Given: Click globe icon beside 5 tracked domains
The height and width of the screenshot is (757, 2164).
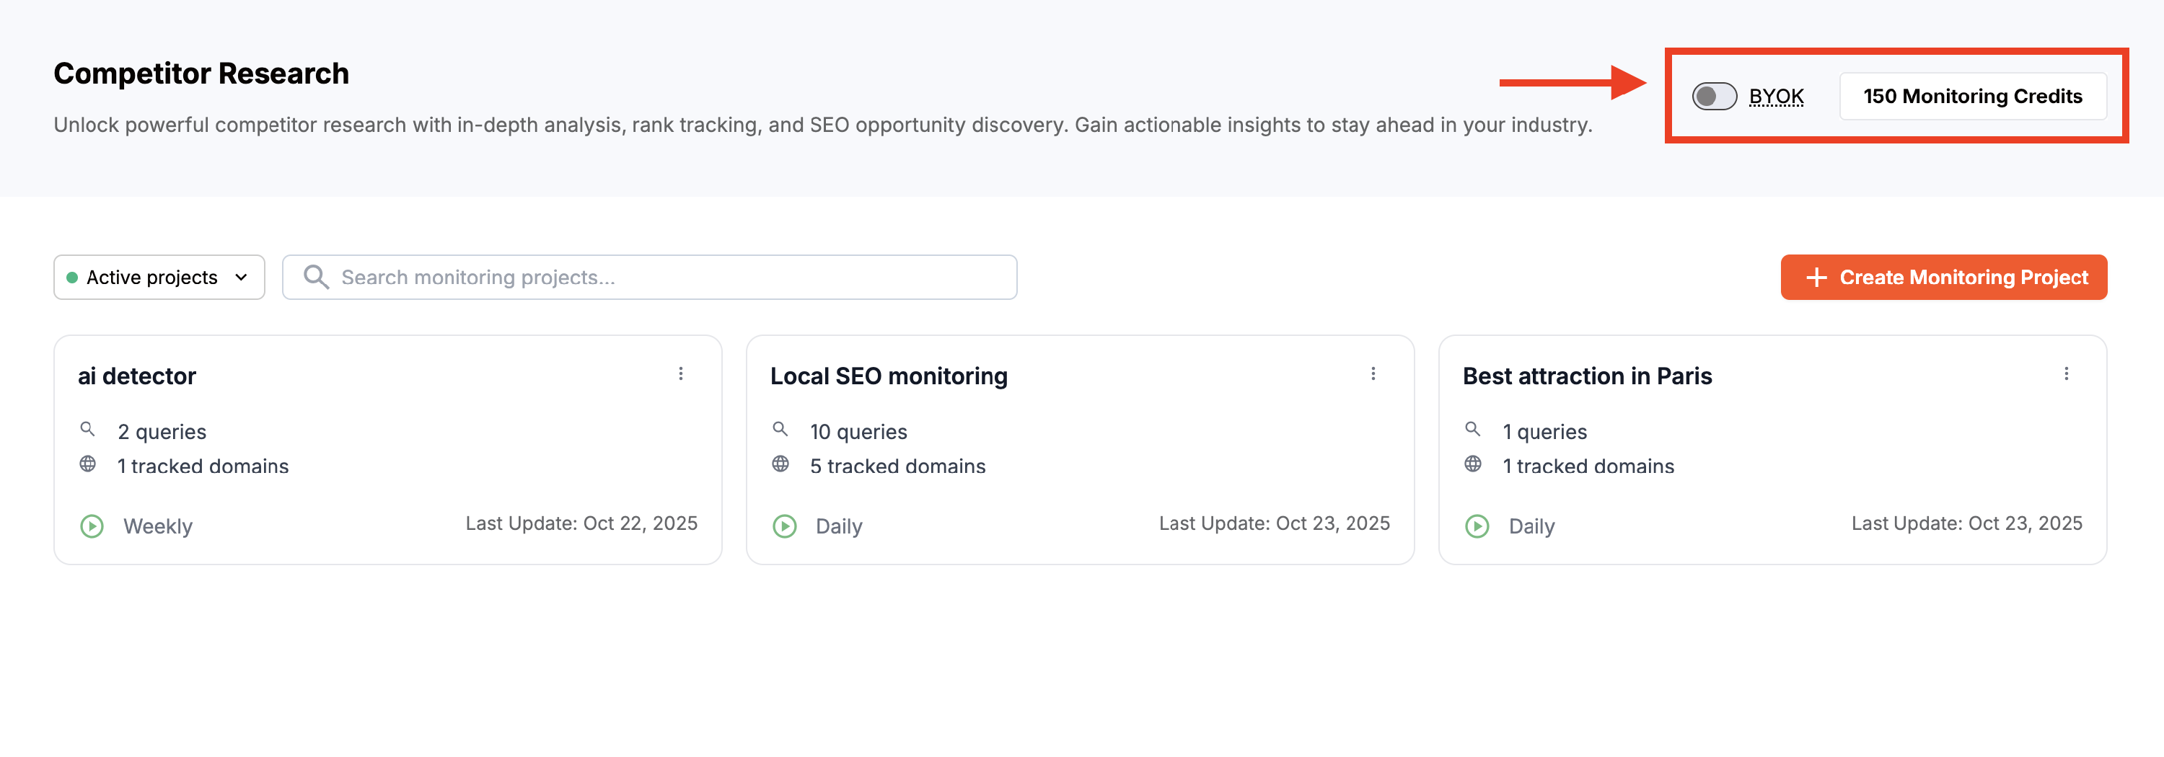Looking at the screenshot, I should [780, 464].
